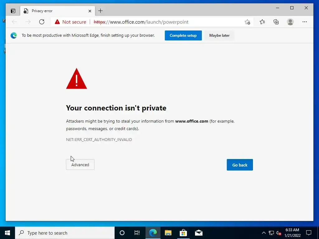Open File Explorer from taskbar
The height and width of the screenshot is (239, 319).
(x=168, y=233)
